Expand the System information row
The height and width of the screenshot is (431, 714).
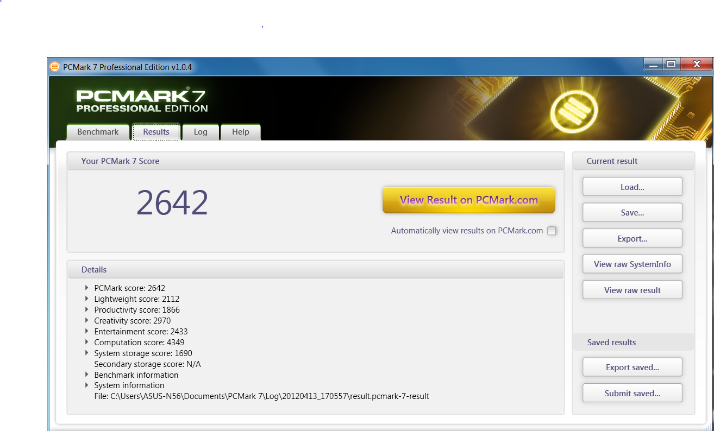point(87,385)
